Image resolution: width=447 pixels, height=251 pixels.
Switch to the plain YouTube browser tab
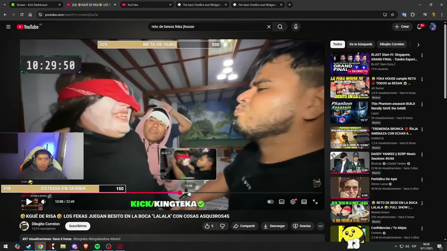click(147, 5)
